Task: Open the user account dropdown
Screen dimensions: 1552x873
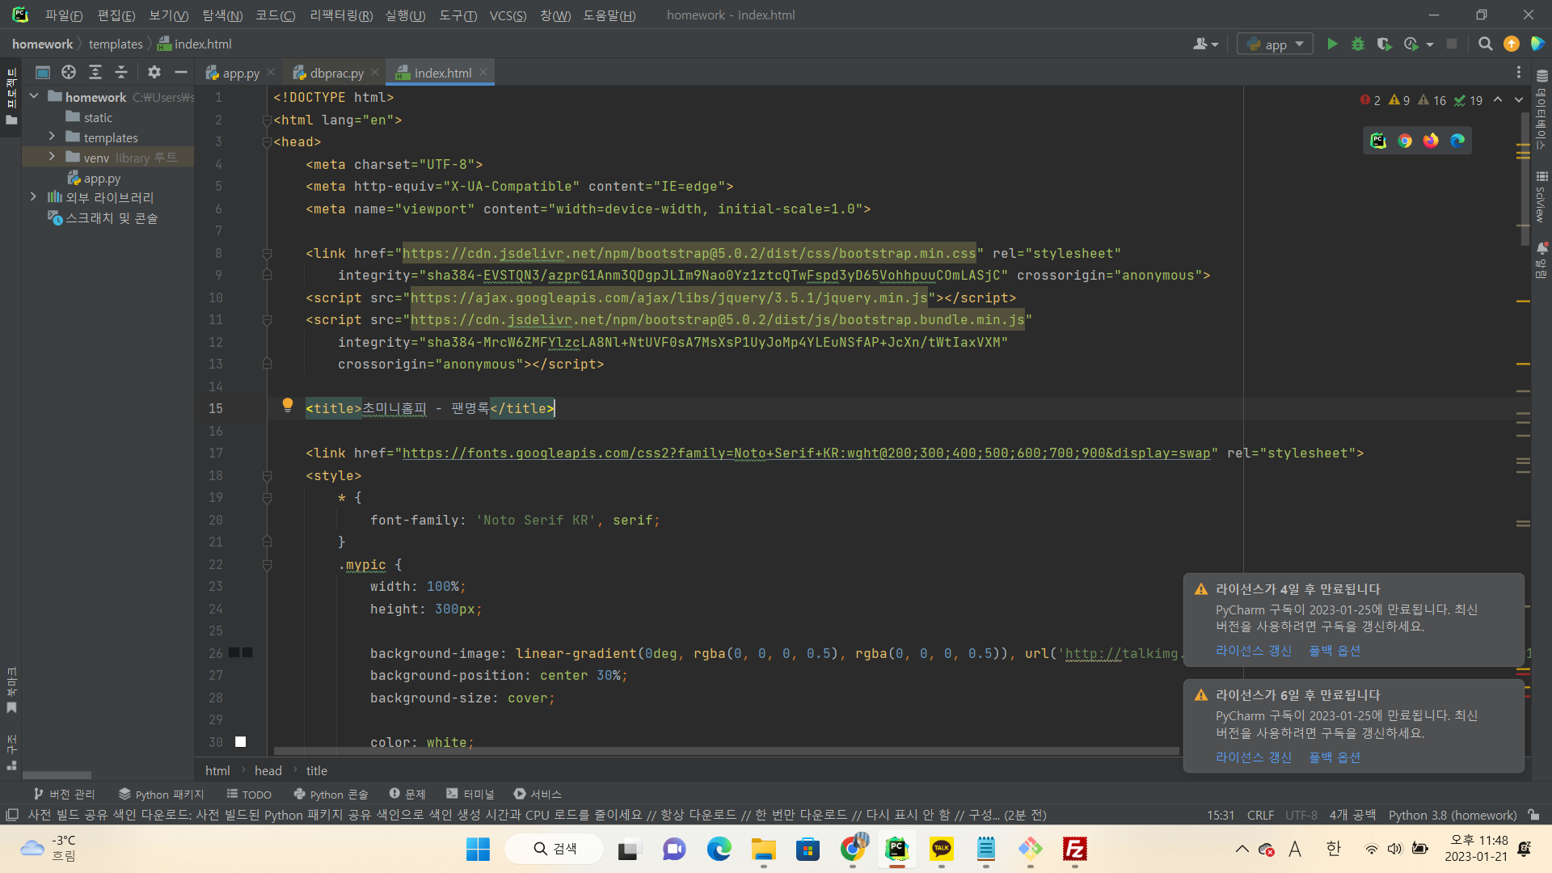Action: pyautogui.click(x=1205, y=44)
